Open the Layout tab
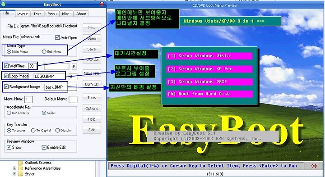325x177 pixels. pyautogui.click(x=22, y=14)
